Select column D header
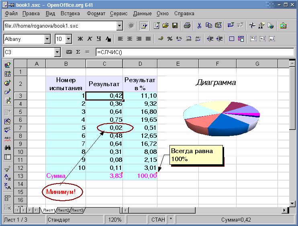 [x=140, y=64]
